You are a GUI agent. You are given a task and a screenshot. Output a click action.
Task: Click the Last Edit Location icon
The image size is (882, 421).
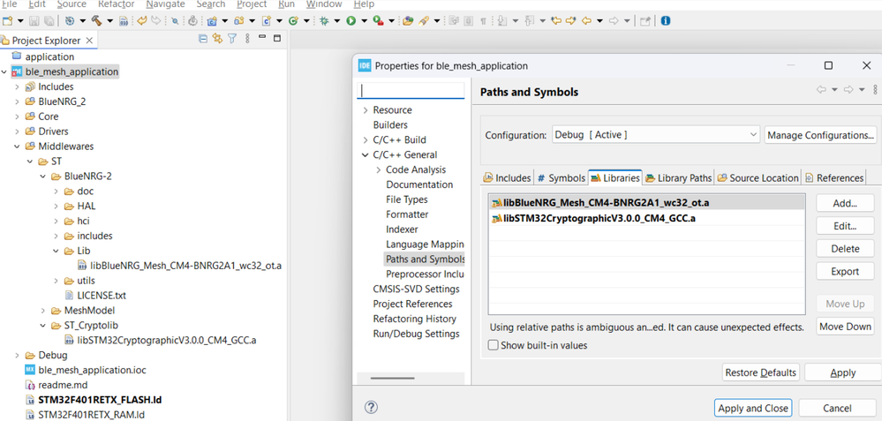click(x=556, y=21)
